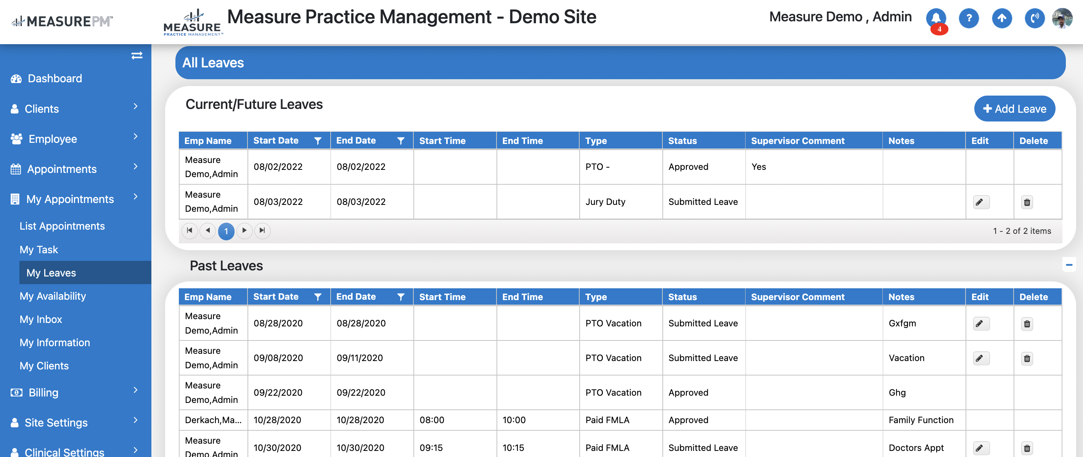
Task: Click the Add Leave button
Action: (1014, 109)
